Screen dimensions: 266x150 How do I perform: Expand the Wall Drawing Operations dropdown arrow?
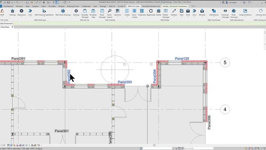click(x=44, y=17)
